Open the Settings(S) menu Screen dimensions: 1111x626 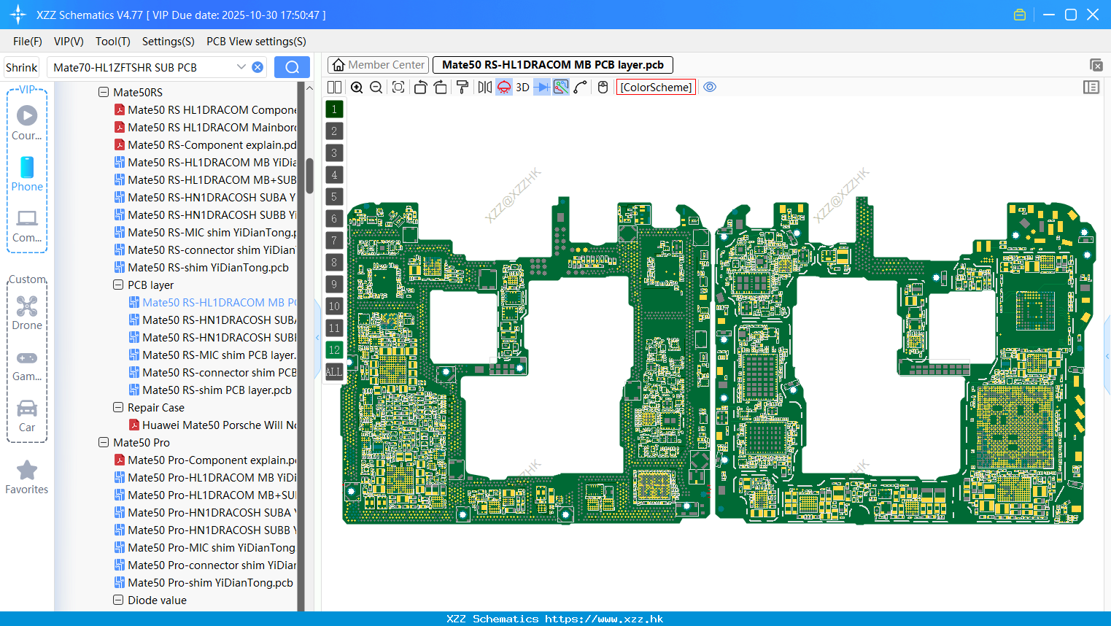point(169,42)
